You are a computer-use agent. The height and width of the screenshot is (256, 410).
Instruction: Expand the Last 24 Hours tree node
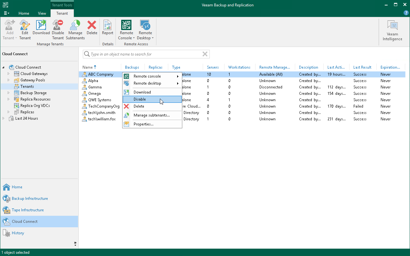click(x=4, y=118)
